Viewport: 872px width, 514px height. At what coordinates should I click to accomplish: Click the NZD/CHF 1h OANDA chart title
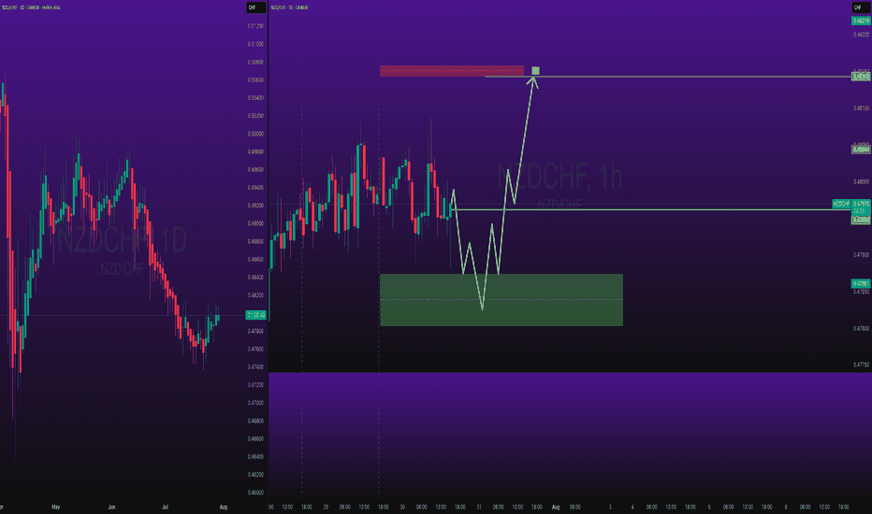(289, 7)
